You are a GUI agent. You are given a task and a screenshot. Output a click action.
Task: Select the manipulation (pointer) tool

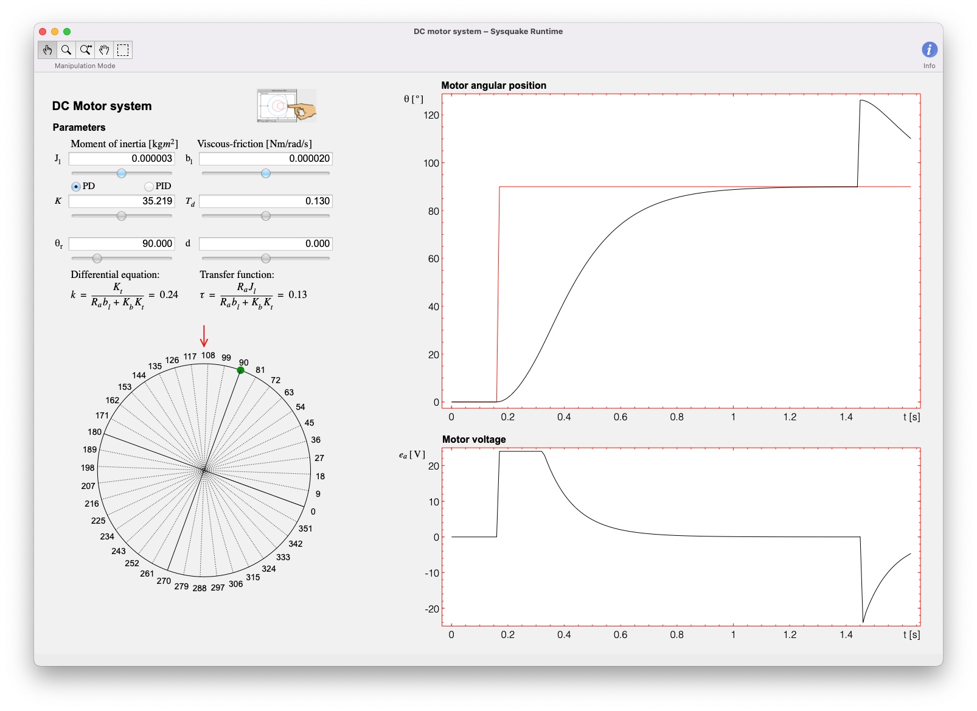[x=47, y=50]
